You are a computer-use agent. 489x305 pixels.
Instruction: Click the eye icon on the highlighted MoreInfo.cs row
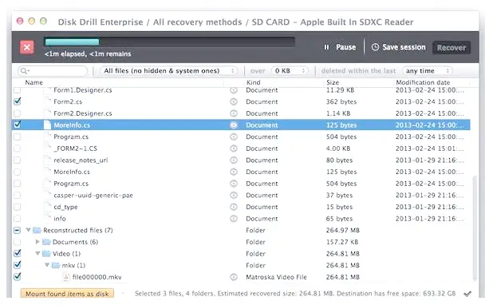[234, 125]
